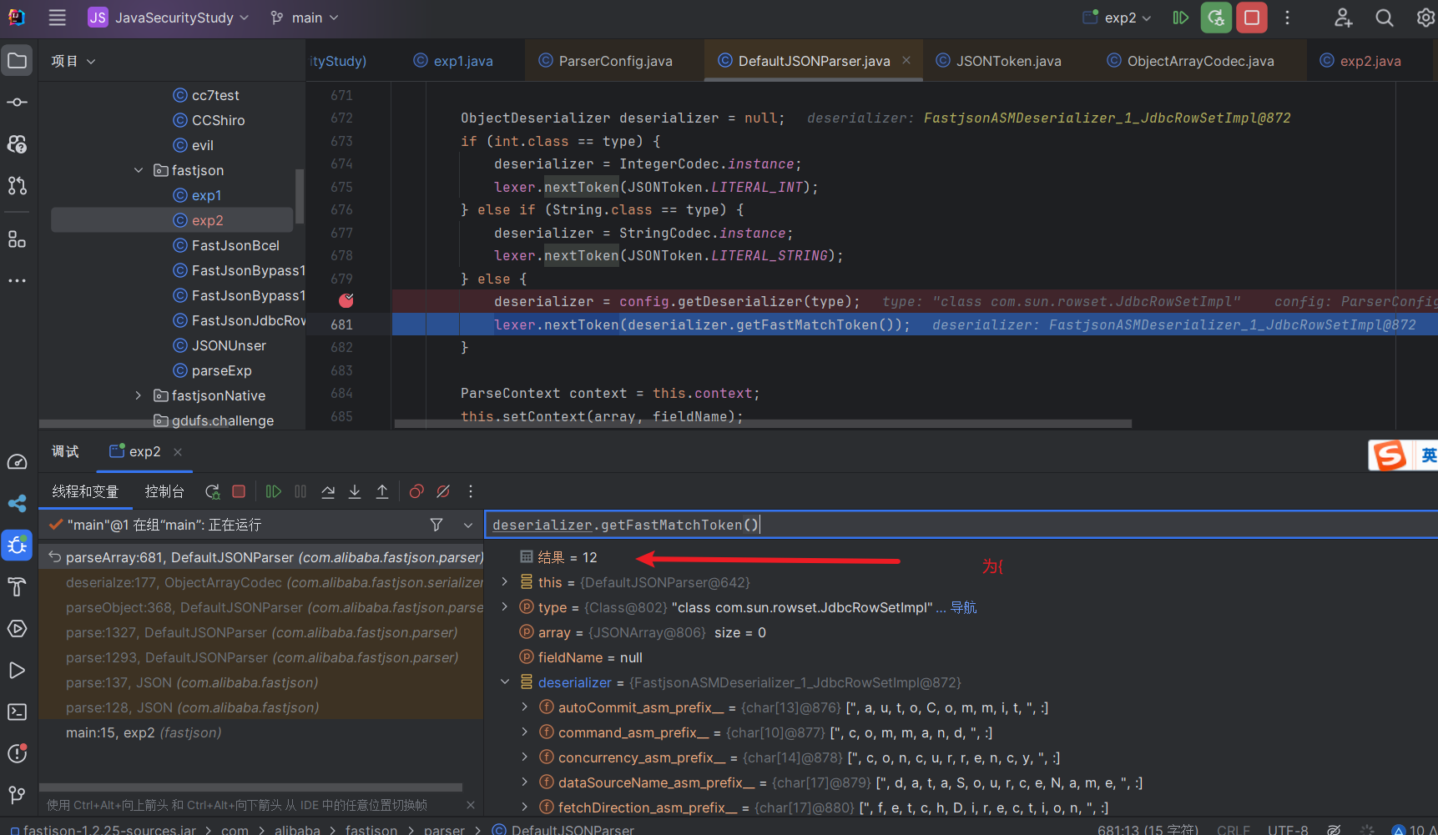
Task: Click the UTF-8 encoding status item
Action: tap(1288, 830)
